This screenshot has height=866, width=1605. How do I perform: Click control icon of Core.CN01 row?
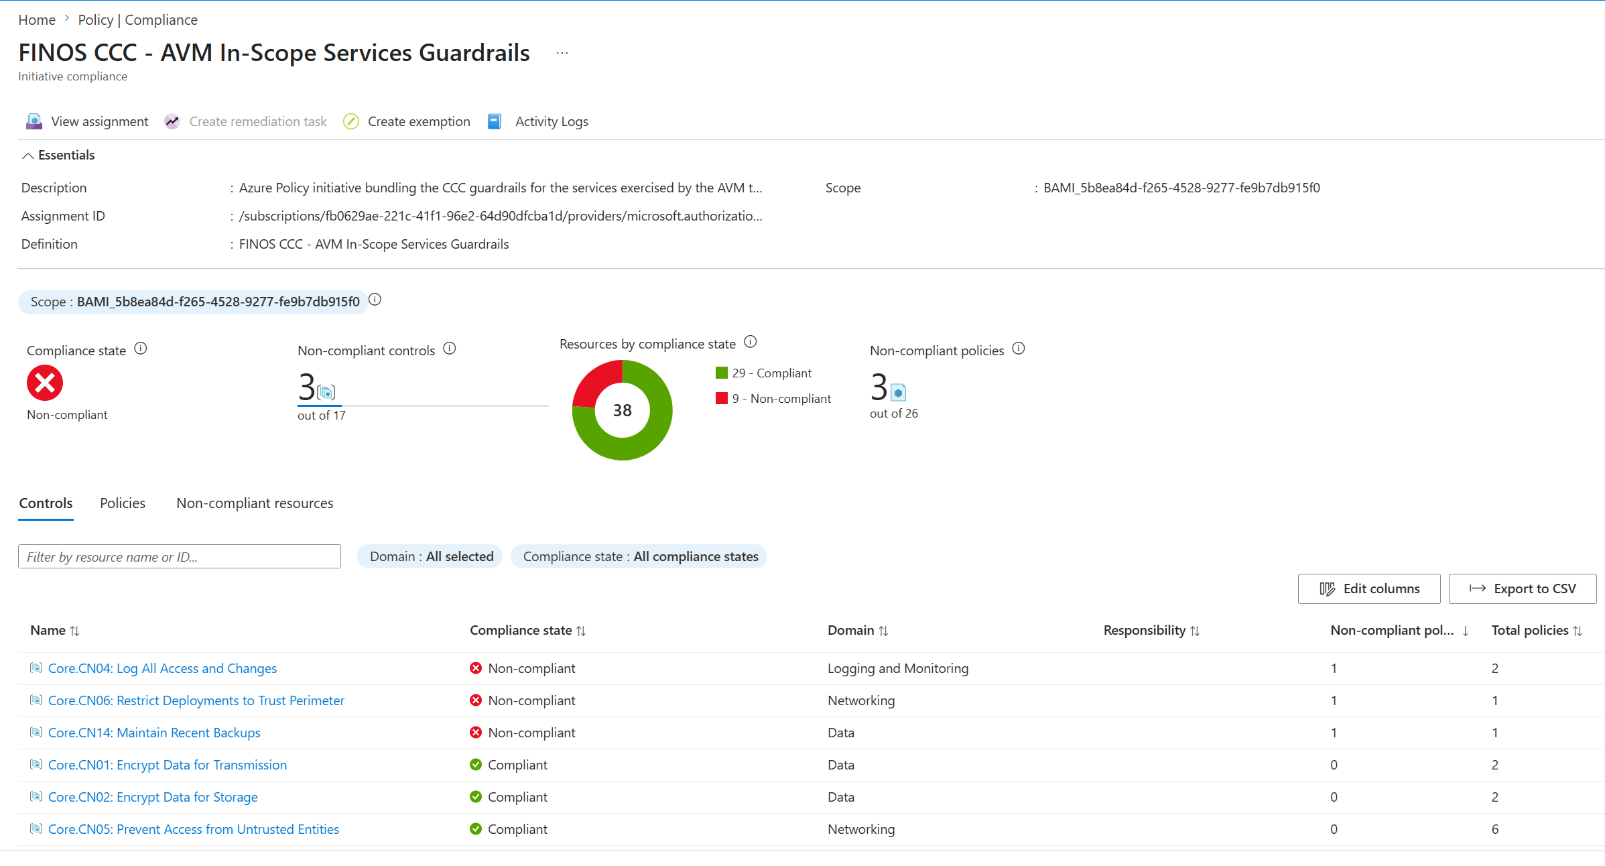pos(36,764)
